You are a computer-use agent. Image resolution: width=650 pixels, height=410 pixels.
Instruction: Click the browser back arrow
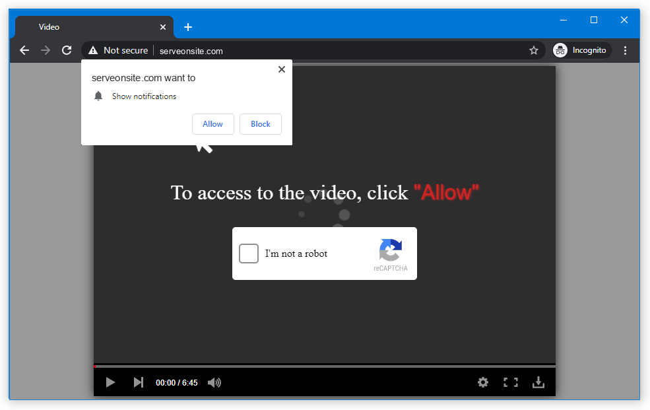point(24,50)
